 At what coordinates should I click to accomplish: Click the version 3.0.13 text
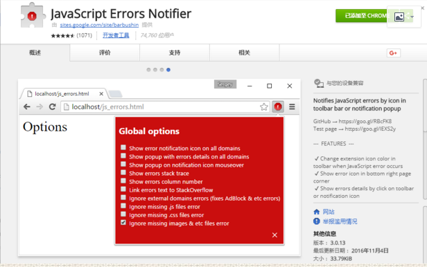click(x=338, y=243)
